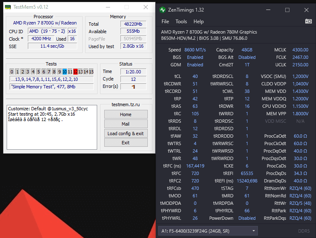Screen dimensions: 316x238
Task: Click the ZenTimings screenshot camera icon
Action: tap(308, 21)
